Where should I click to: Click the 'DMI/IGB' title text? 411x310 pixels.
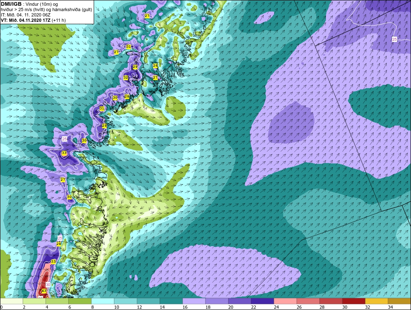click(x=11, y=4)
